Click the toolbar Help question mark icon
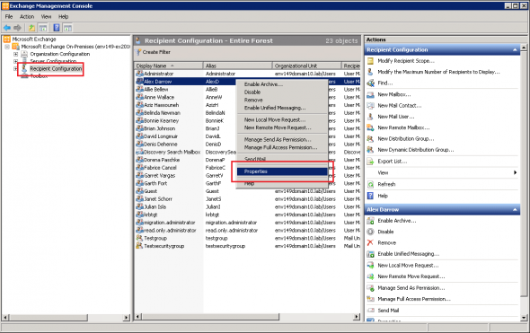This screenshot has height=333, width=530. pyautogui.click(x=57, y=28)
